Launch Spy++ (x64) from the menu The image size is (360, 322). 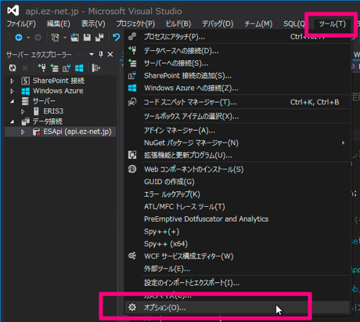[x=237, y=244]
